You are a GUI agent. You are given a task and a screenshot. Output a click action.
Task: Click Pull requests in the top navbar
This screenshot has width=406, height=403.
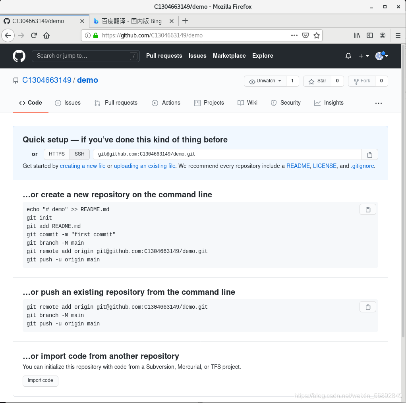point(164,56)
